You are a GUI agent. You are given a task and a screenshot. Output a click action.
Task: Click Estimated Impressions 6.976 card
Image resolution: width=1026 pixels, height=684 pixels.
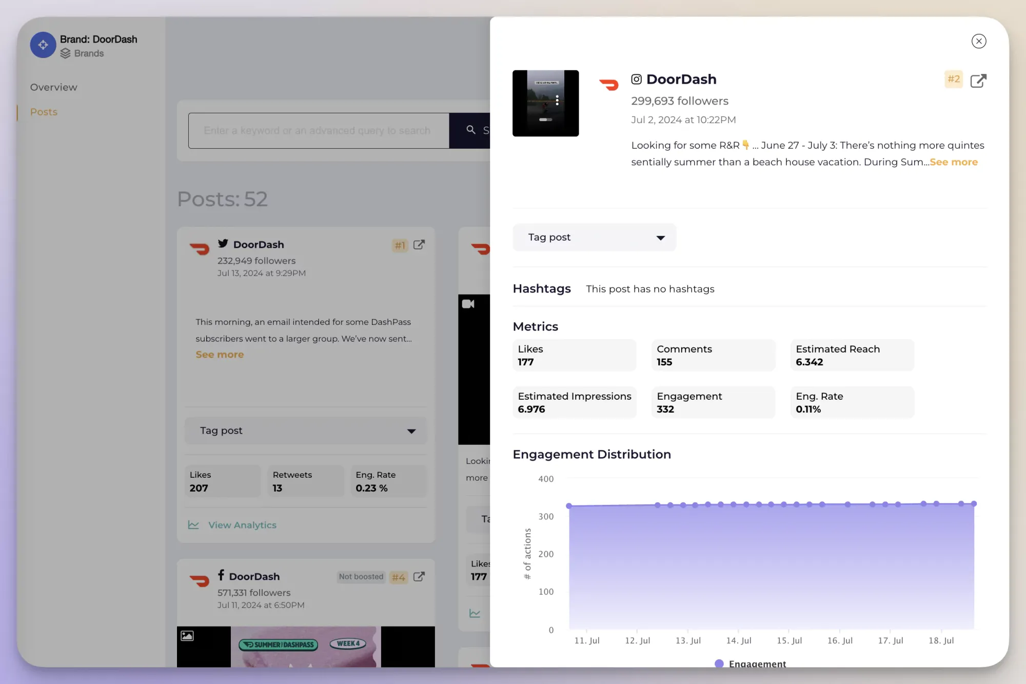pyautogui.click(x=574, y=402)
